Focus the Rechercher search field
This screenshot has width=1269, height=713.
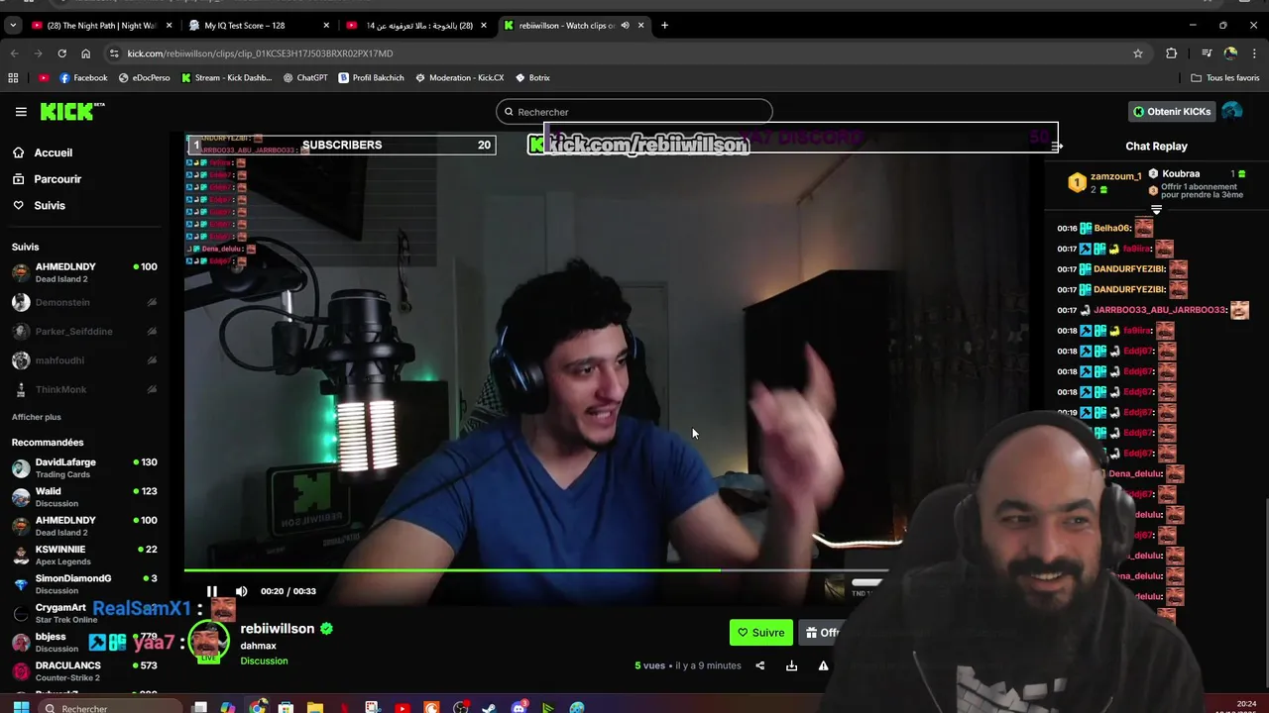(634, 112)
